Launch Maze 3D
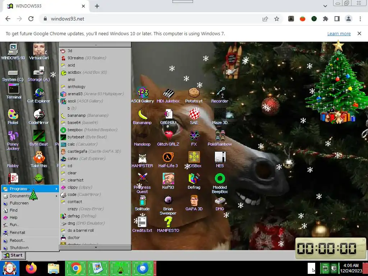This screenshot has height=276, width=368. pyautogui.click(x=220, y=117)
